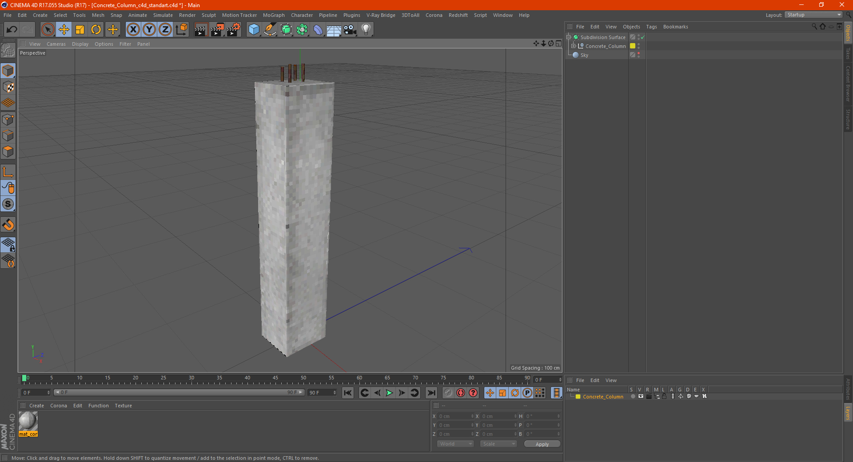Open the Render menu

click(187, 15)
